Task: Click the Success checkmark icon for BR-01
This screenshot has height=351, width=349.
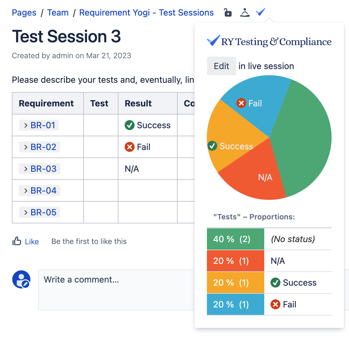Action: [x=130, y=125]
